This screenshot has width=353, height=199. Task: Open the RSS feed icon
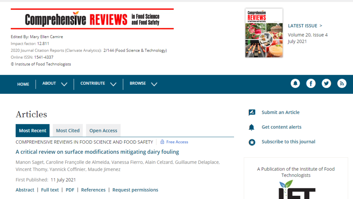pyautogui.click(x=342, y=84)
